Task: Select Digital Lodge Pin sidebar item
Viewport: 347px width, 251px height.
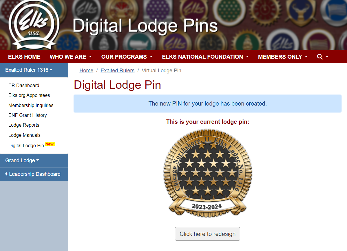Action: (x=26, y=145)
